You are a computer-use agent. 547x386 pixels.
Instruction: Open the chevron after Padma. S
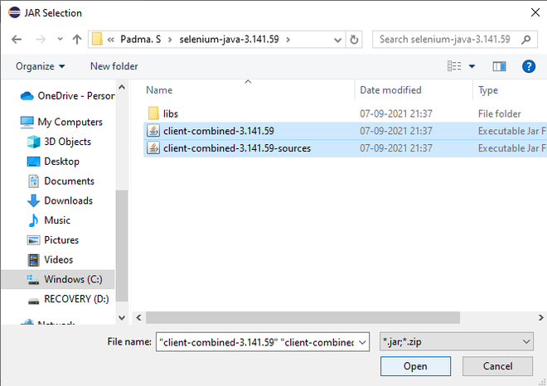coord(170,40)
